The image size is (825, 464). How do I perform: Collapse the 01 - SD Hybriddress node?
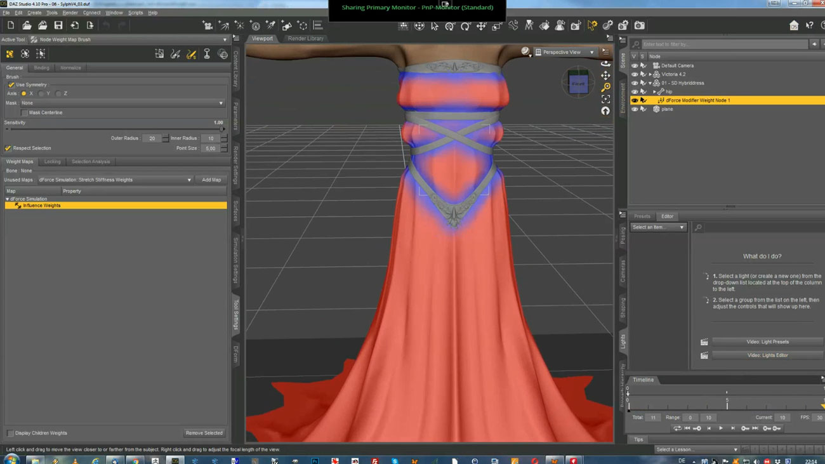(650, 83)
